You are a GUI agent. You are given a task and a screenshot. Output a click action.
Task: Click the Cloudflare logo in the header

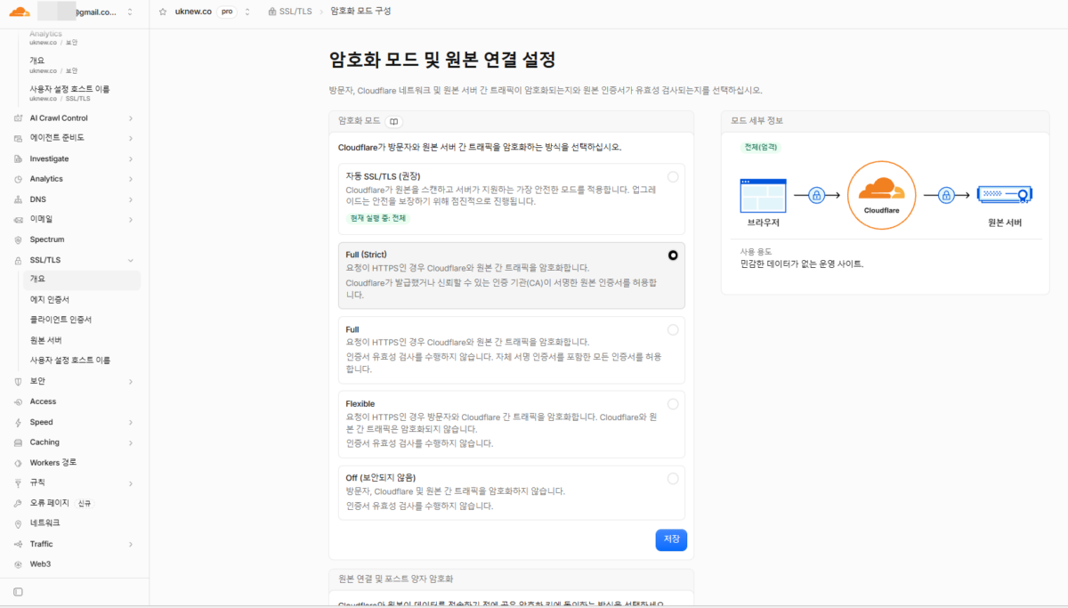19,12
